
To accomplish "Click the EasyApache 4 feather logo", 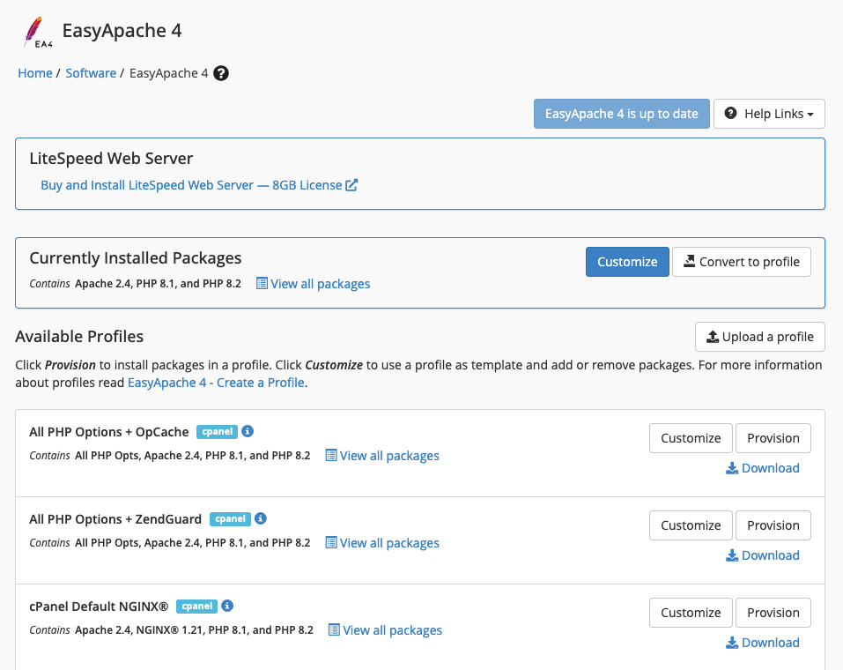I will click(38, 33).
